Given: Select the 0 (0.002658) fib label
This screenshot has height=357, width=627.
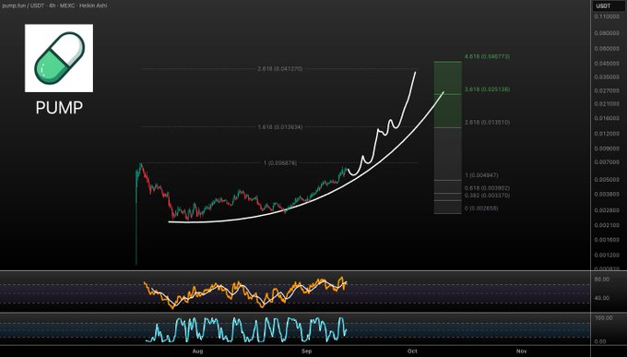Looking at the screenshot, I should pos(481,208).
